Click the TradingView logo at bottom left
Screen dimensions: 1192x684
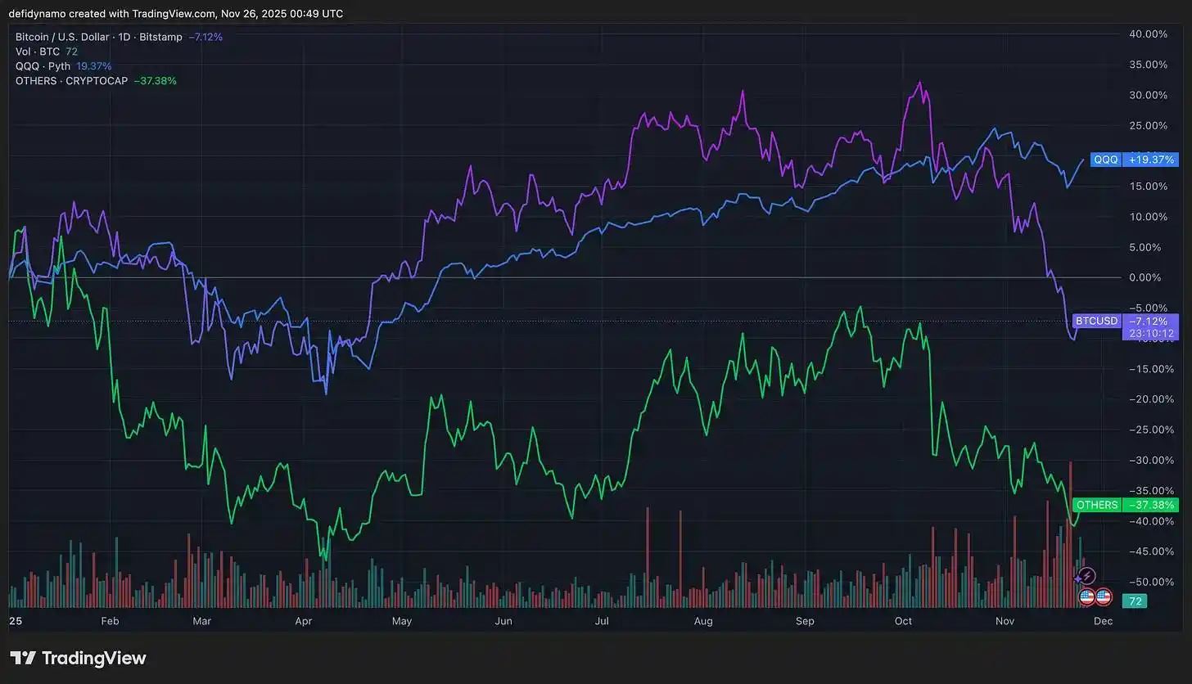pos(78,658)
